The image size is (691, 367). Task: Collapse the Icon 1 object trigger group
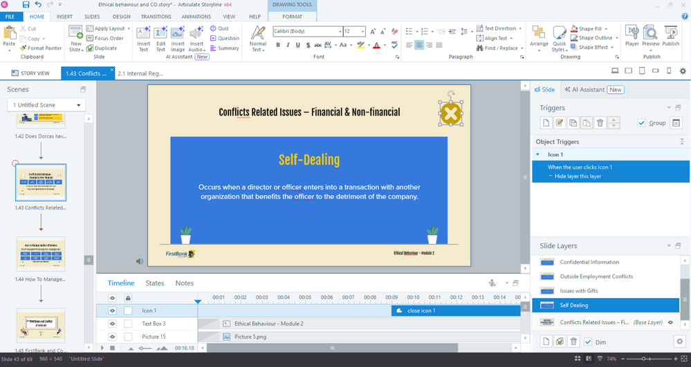pyautogui.click(x=538, y=155)
